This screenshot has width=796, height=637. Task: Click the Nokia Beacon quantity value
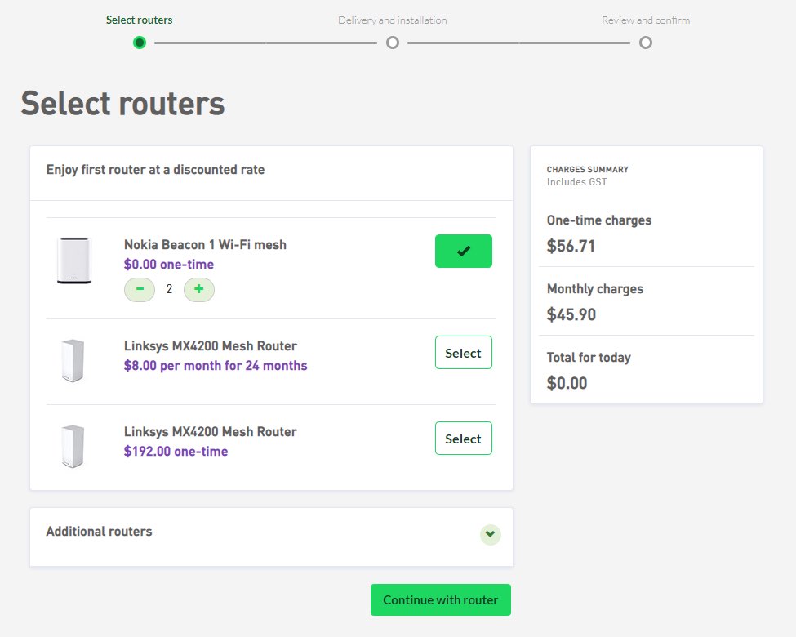click(x=169, y=289)
